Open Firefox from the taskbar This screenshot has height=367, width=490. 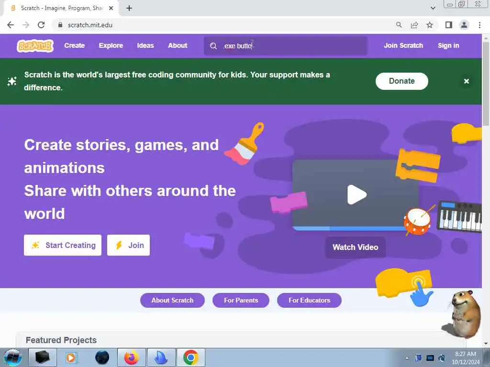[x=131, y=357]
